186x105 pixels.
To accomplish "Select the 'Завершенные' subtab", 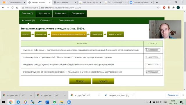I will (x=66, y=20).
